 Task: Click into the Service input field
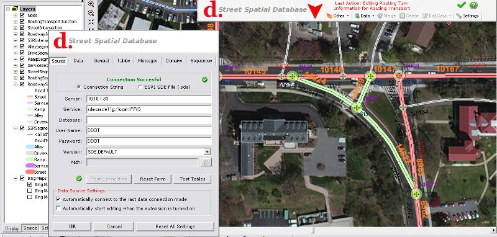coord(148,109)
